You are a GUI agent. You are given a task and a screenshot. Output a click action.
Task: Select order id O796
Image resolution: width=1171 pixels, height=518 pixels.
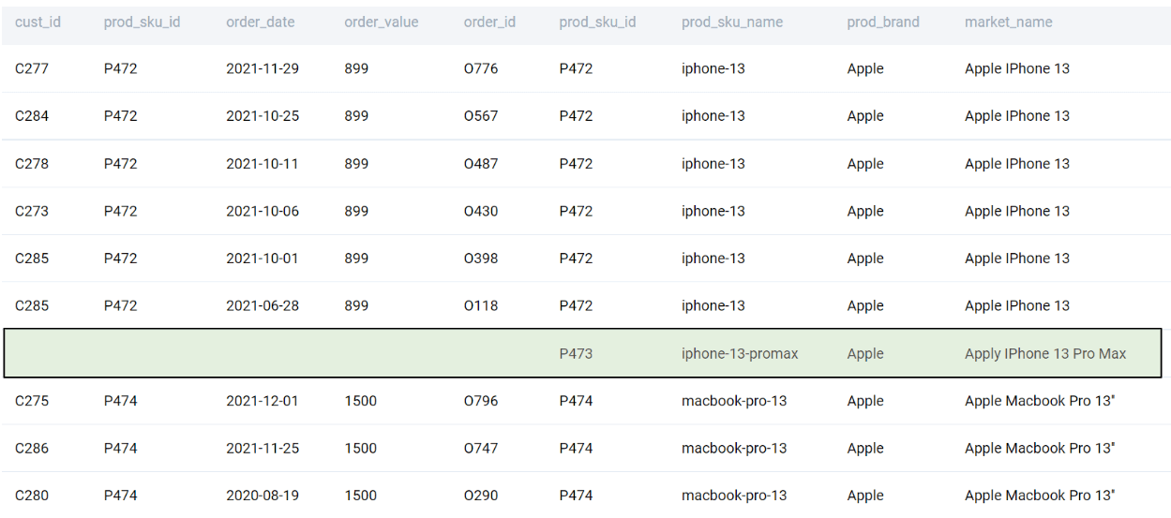[481, 401]
